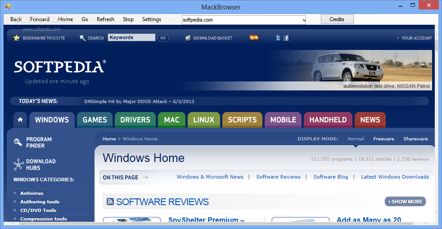Open the Settings menu
This screenshot has height=229, width=442.
click(x=152, y=19)
